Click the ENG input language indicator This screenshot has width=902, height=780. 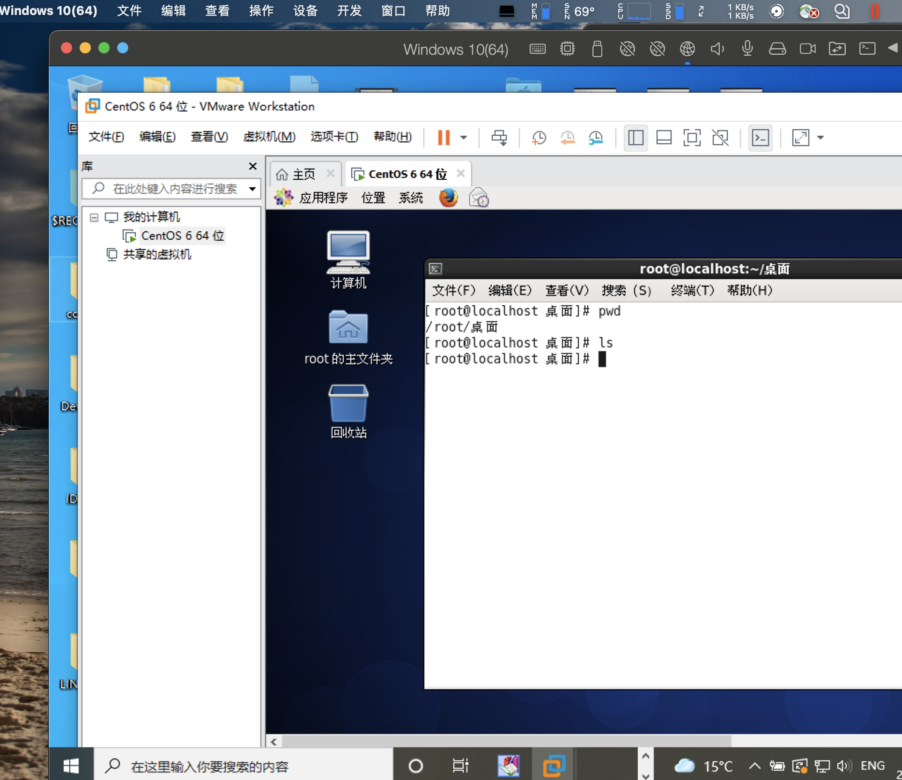pos(872,766)
